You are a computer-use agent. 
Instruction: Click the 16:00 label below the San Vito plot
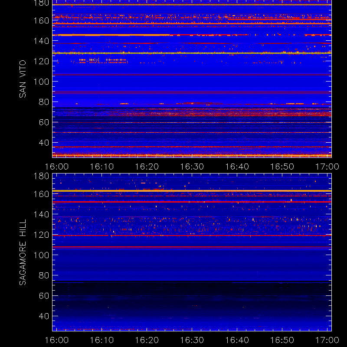point(57,167)
